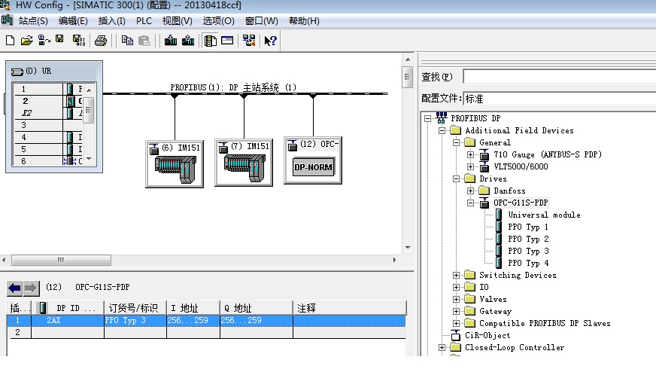Expand the VLT5000/6000 node
This screenshot has width=656, height=366.
pos(471,166)
